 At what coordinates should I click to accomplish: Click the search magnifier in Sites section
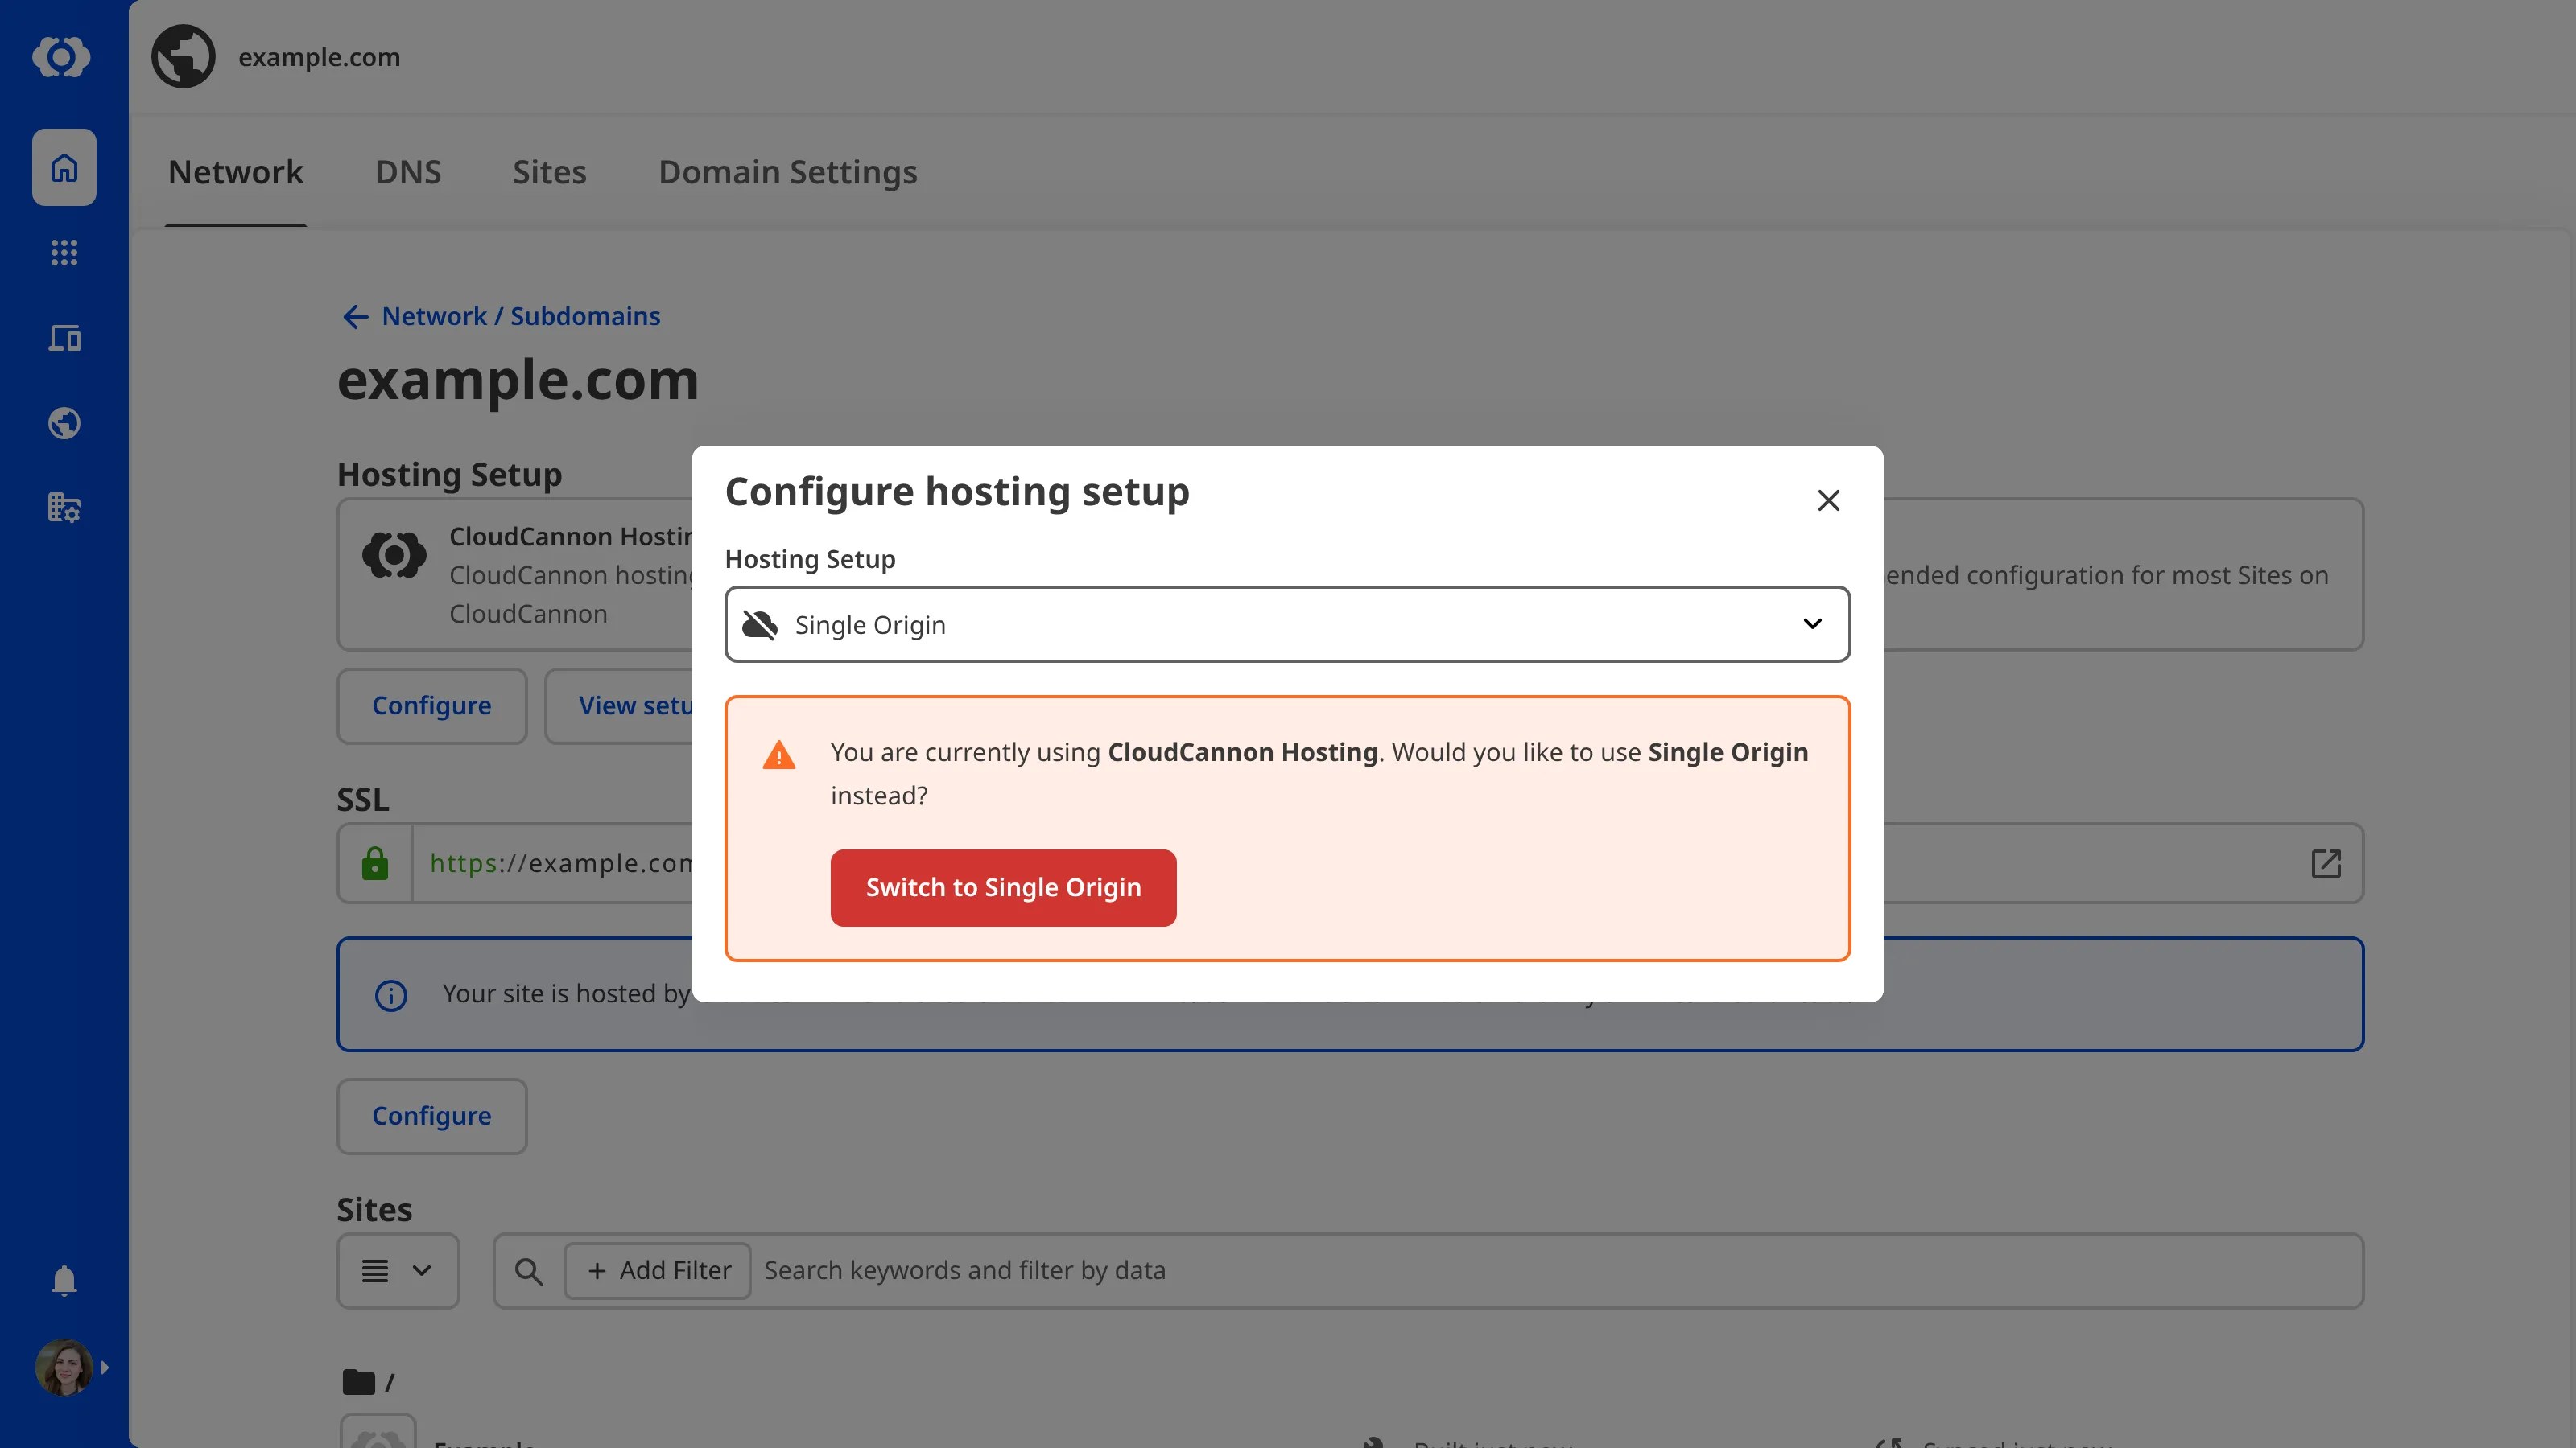[x=529, y=1270]
